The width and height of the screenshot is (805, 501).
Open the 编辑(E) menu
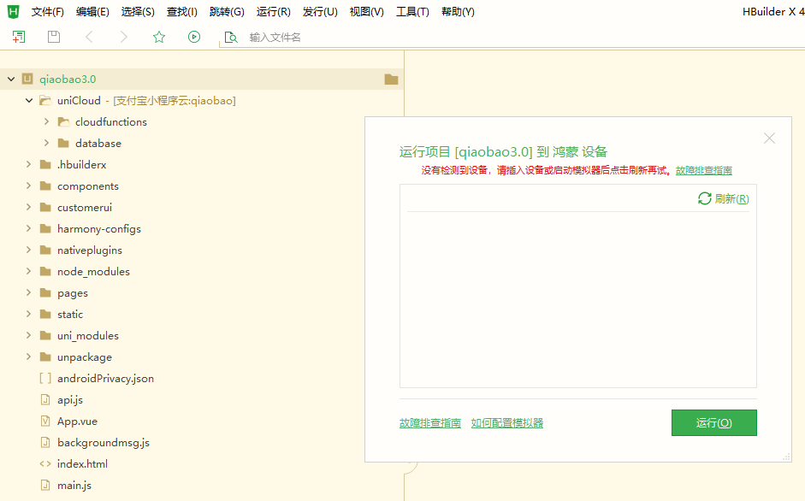pos(92,12)
